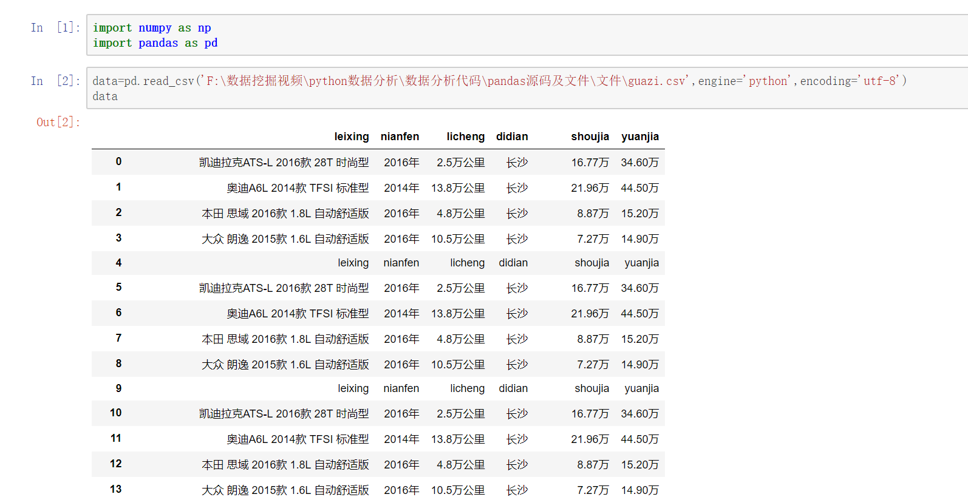
Task: Click the 奥迪A6L cell in row 11
Action: coord(298,439)
